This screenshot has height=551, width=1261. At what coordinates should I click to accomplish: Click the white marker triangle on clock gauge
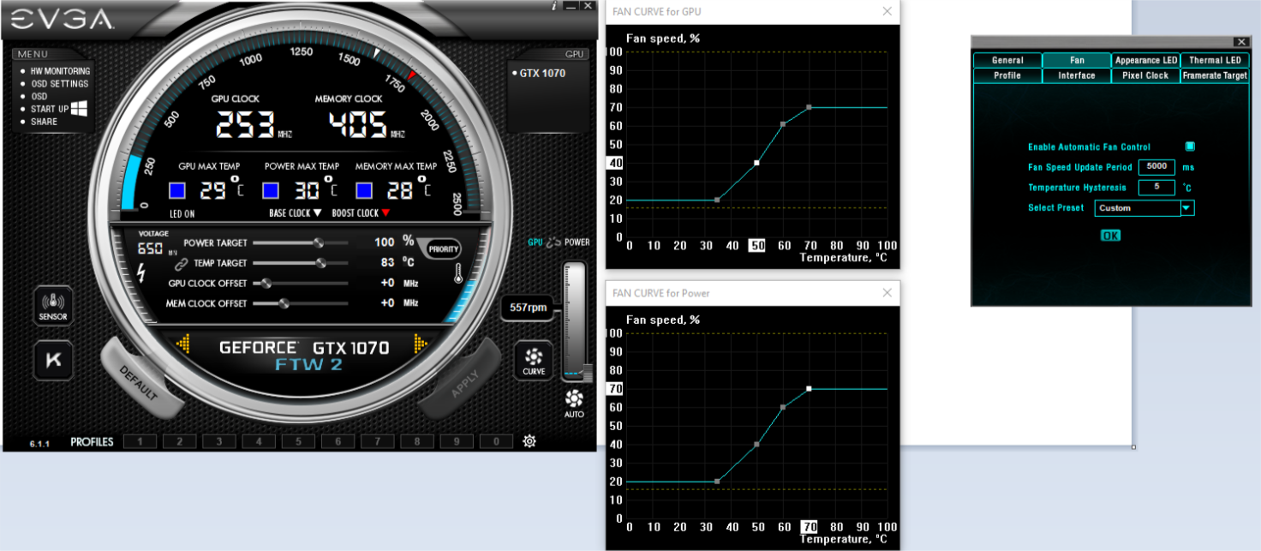click(x=376, y=54)
